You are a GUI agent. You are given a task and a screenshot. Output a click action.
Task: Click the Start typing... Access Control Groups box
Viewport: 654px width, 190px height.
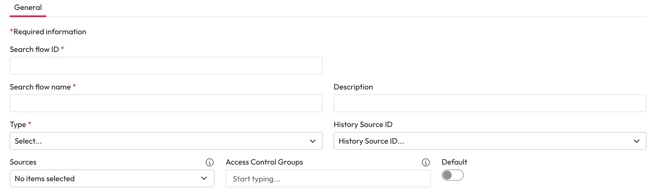(x=328, y=179)
